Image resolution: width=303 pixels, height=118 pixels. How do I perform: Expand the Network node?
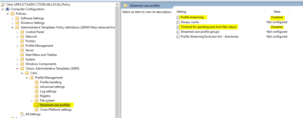pyautogui.click(x=17, y=37)
